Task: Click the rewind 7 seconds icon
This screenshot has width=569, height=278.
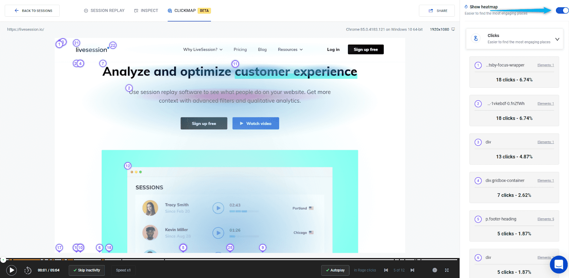Action: (x=28, y=271)
